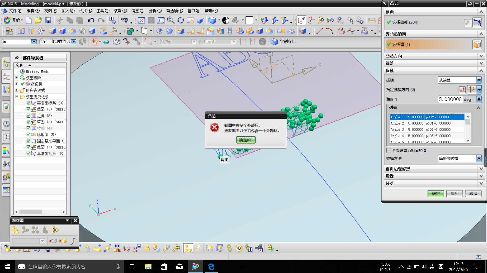Click the Zoom magnifier icon
This screenshot has width=487, height=273.
point(171,20)
